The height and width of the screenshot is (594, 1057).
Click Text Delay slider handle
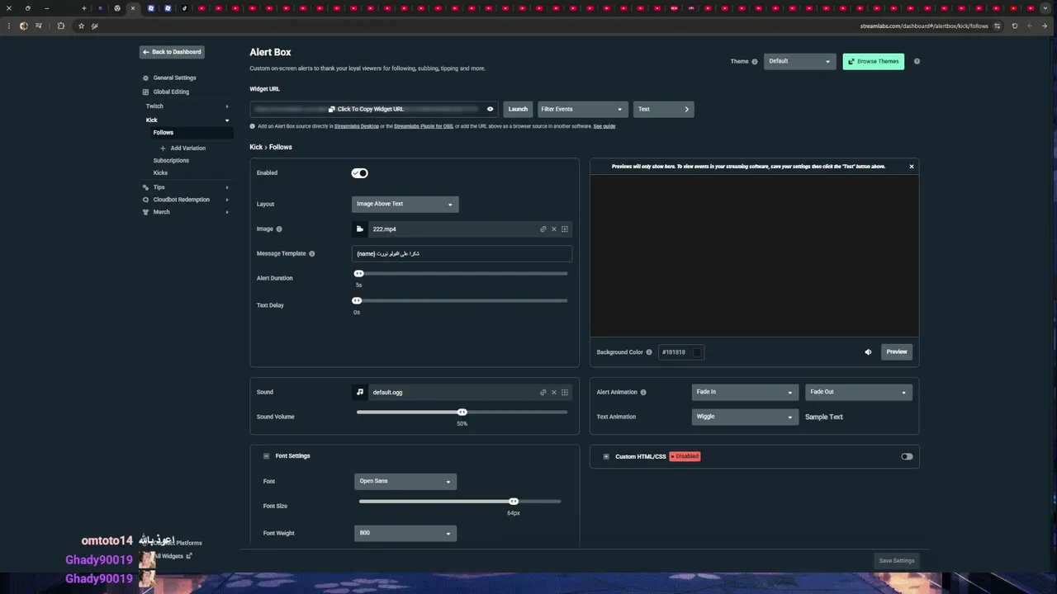(357, 301)
